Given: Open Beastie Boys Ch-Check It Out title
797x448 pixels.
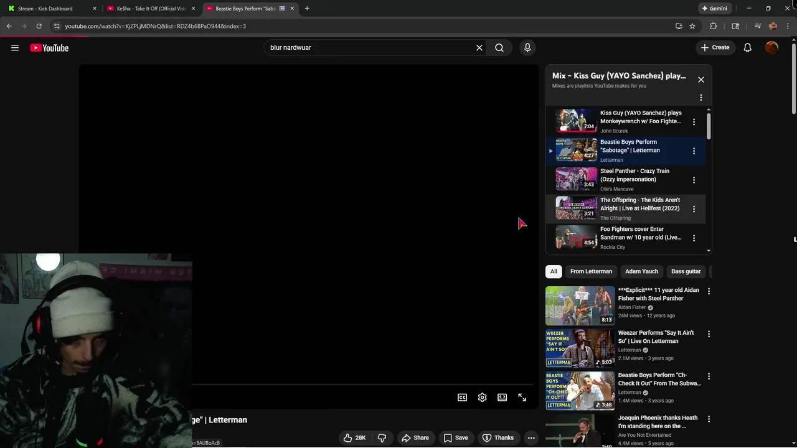Looking at the screenshot, I should tap(659, 380).
